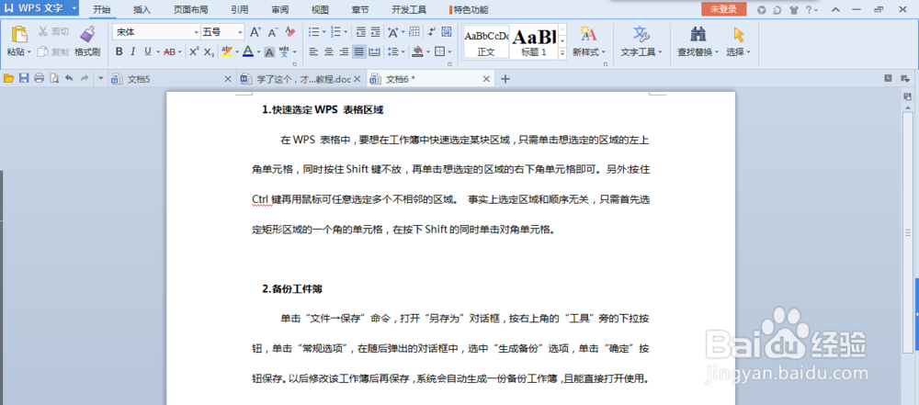The height and width of the screenshot is (405, 919).
Task: Click the insert table grid icon
Action: pyautogui.click(x=414, y=31)
